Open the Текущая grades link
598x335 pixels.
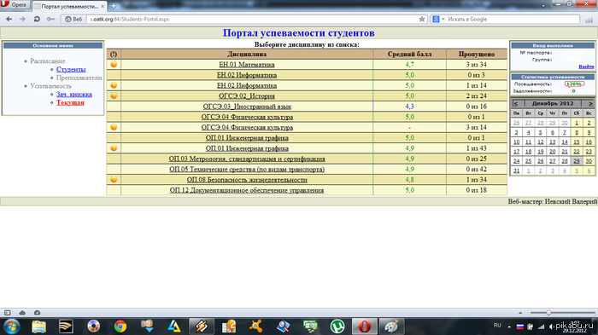[x=70, y=102]
